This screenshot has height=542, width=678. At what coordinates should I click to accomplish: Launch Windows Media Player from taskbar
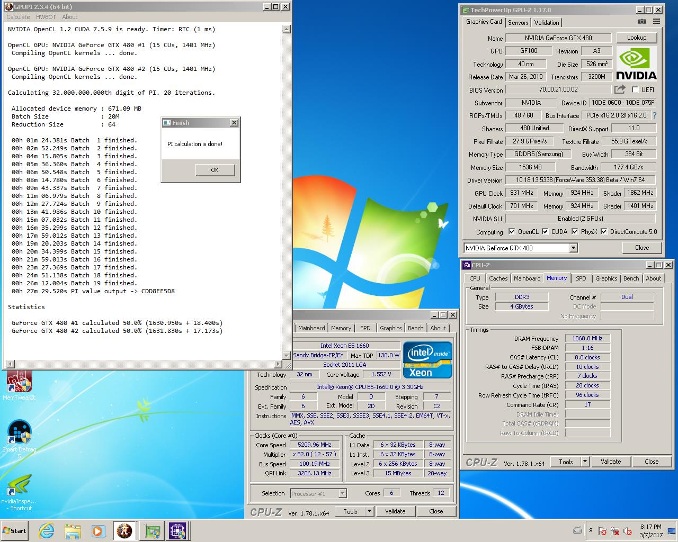(x=98, y=531)
